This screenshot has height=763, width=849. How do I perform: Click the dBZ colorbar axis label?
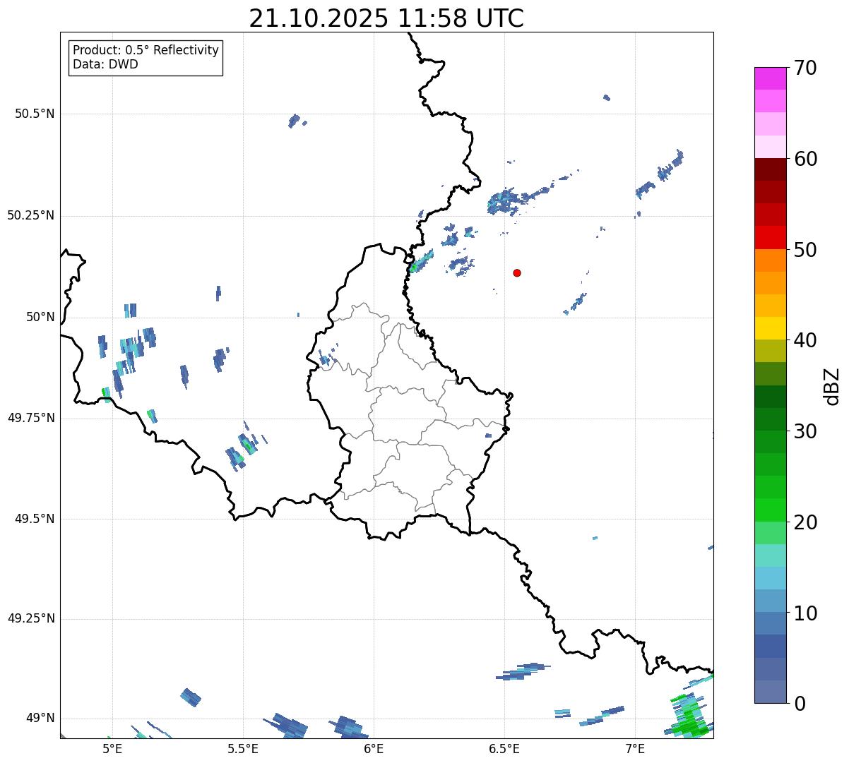[x=832, y=386]
